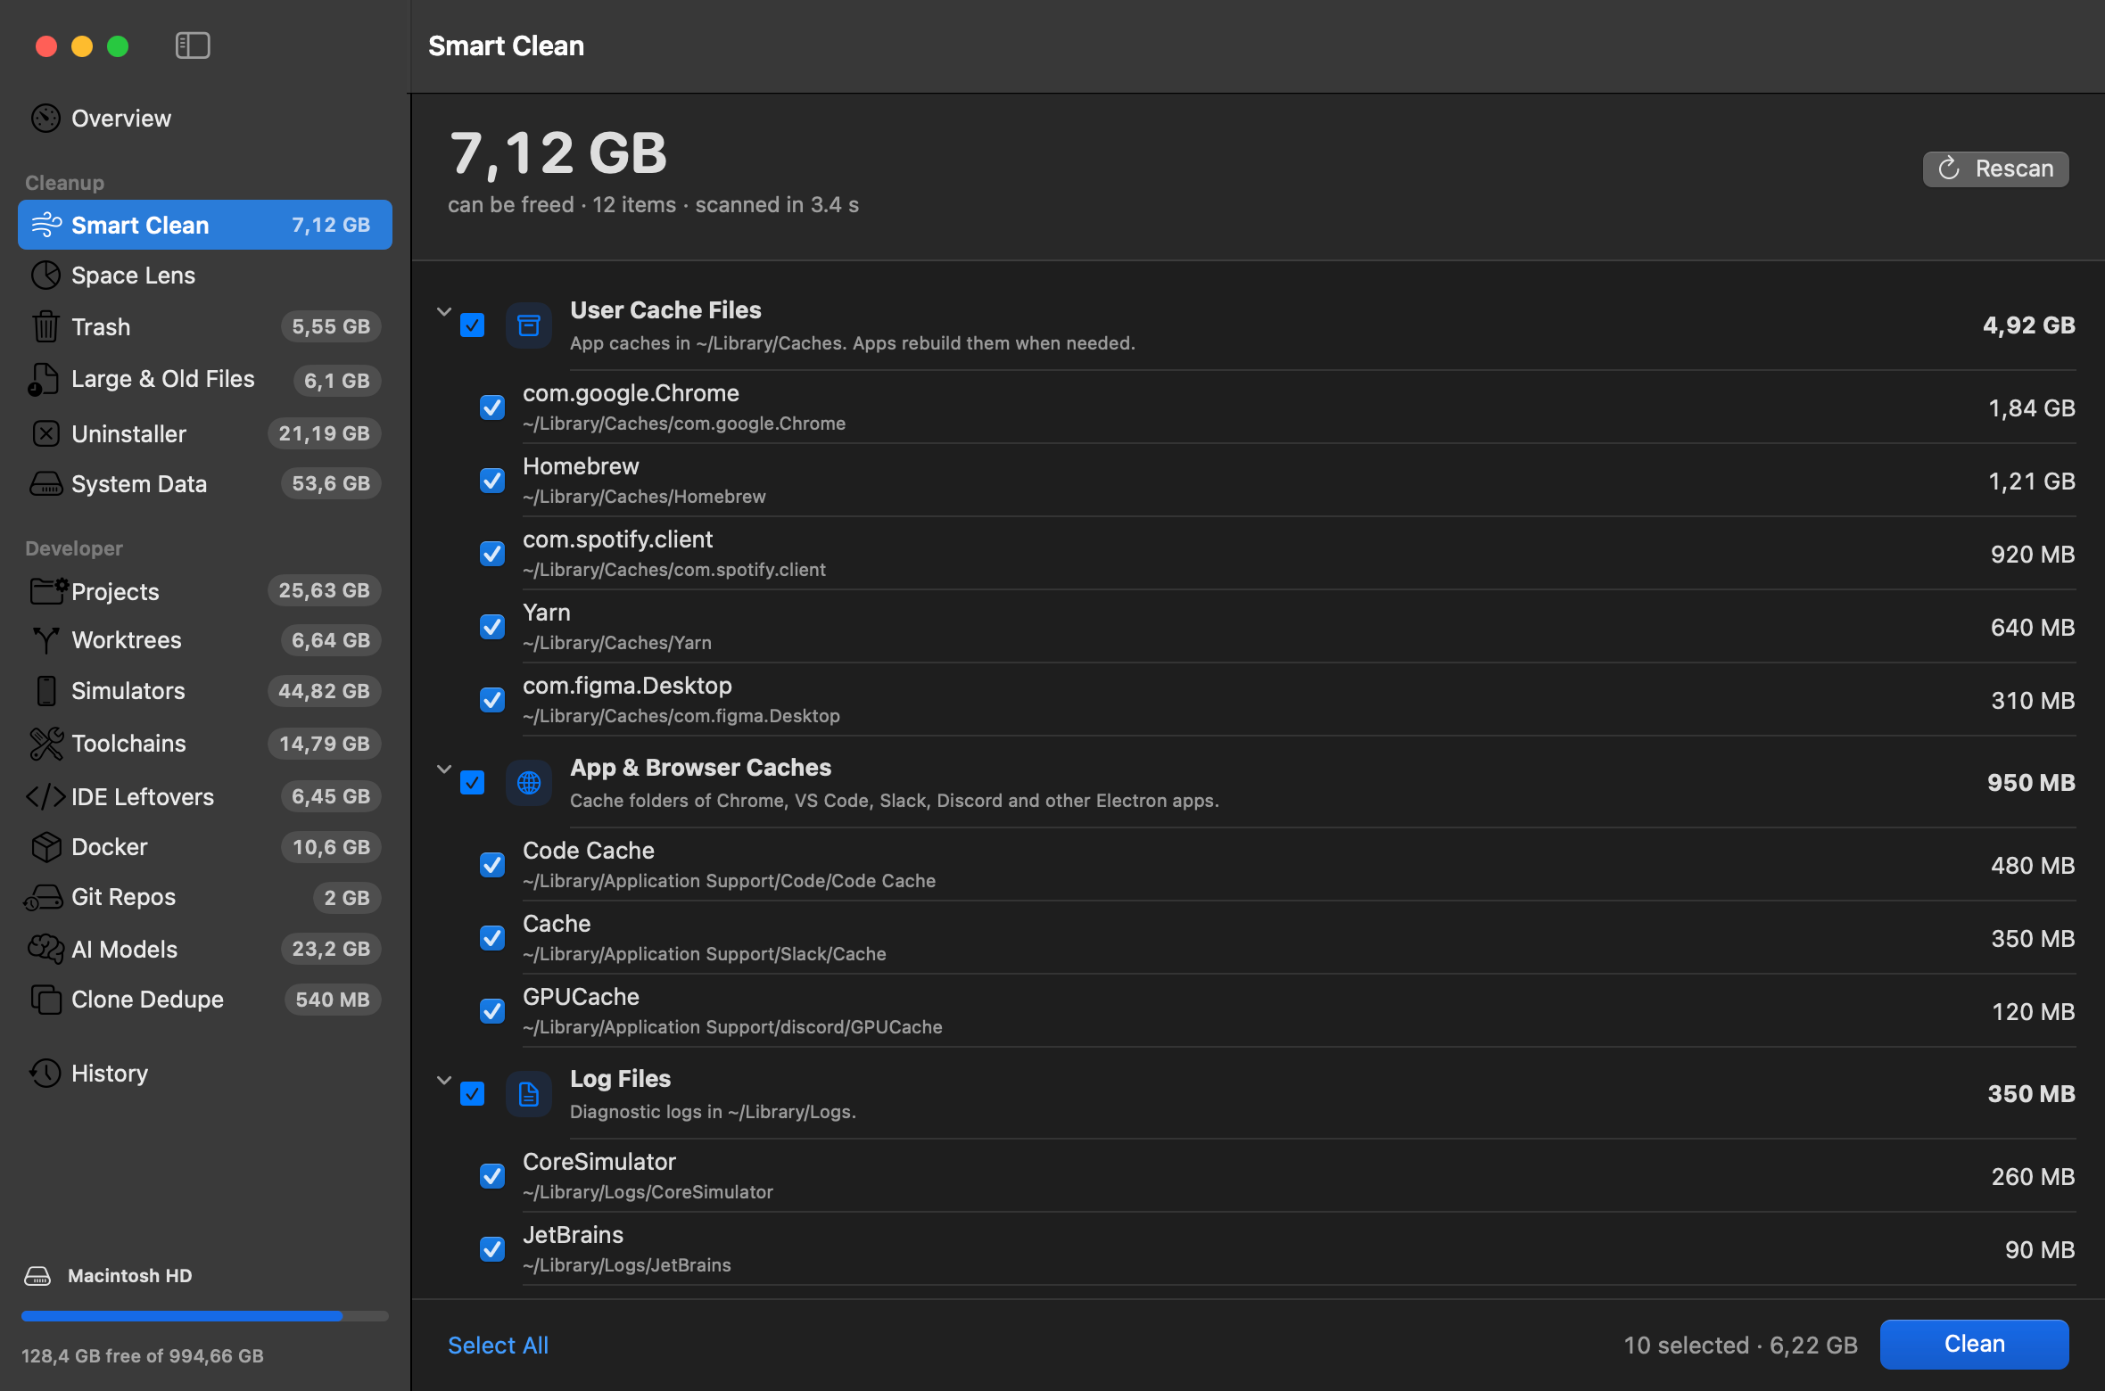Uncheck the Homebrew cache checkbox

coord(491,481)
